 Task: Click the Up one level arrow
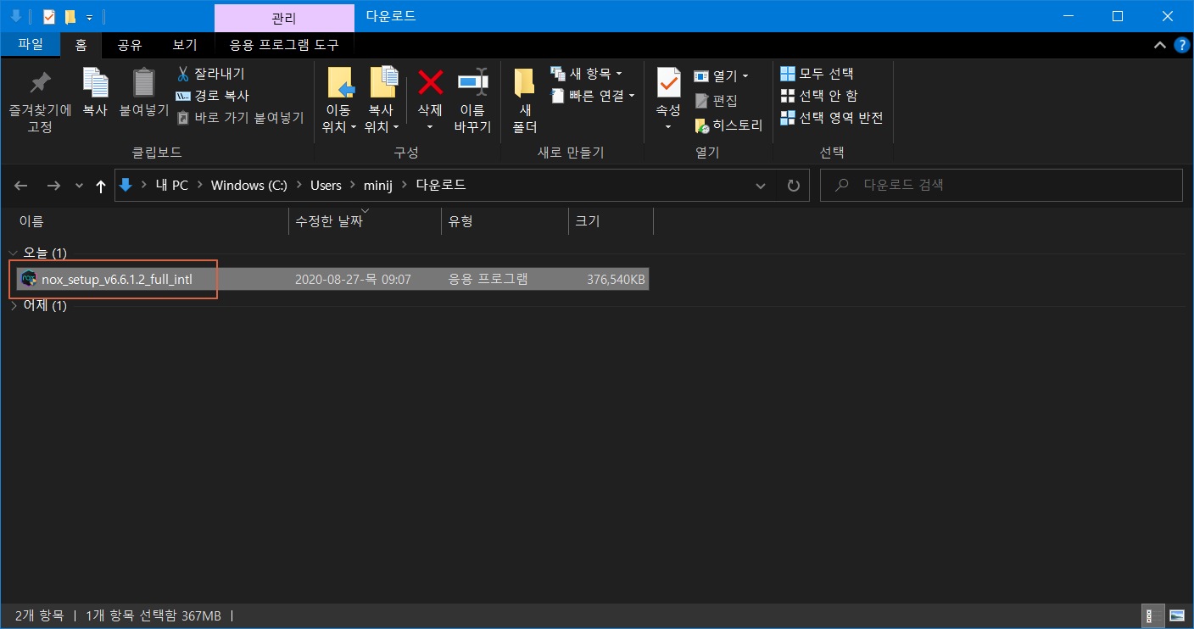coord(101,186)
